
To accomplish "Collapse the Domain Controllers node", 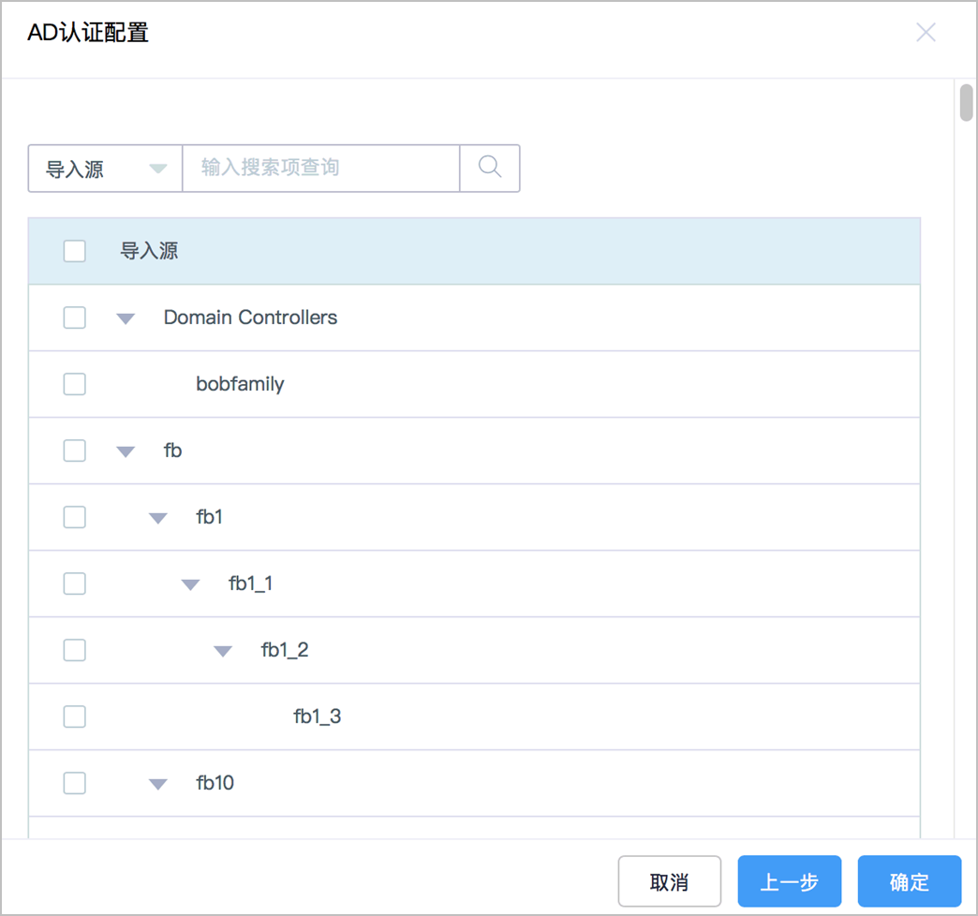I will click(126, 318).
